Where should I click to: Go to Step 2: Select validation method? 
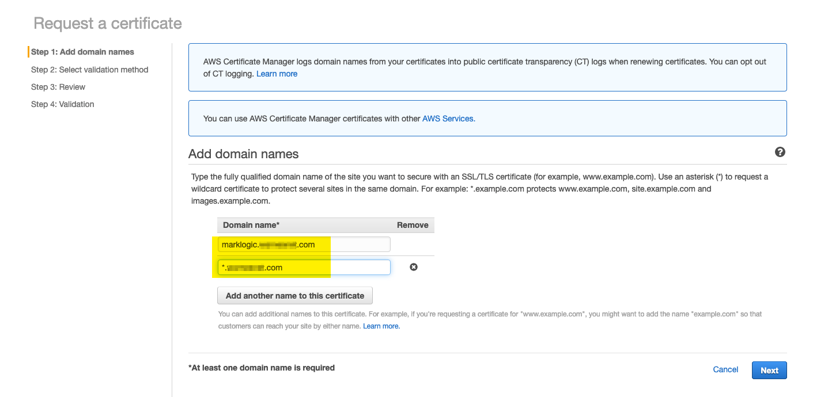[x=90, y=70]
